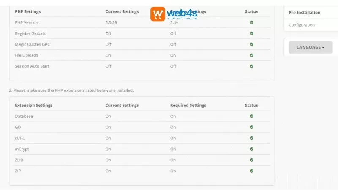The width and height of the screenshot is (338, 190).
Task: Click the ZIP extension green checkmark
Action: [251, 171]
